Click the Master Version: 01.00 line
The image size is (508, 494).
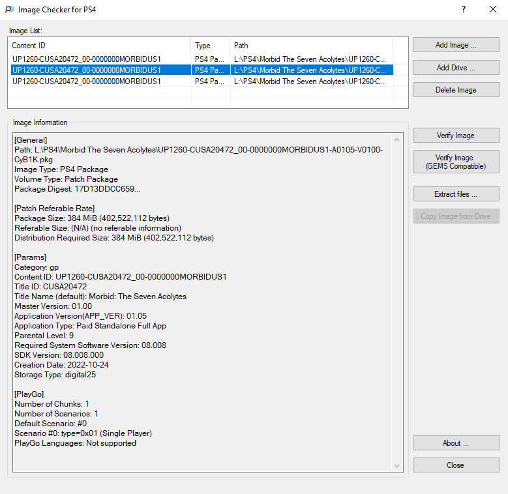coord(53,306)
